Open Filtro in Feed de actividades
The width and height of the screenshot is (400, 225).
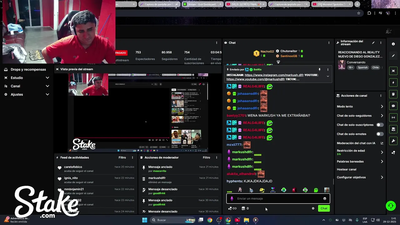122,157
